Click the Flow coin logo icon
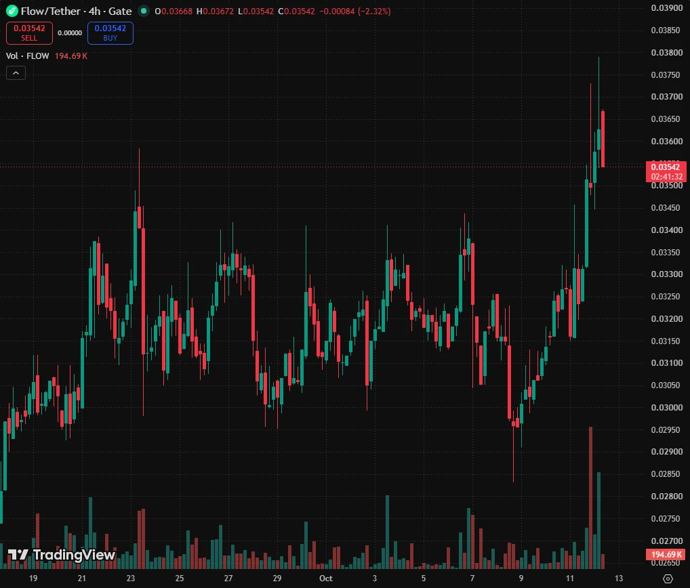 (12, 11)
